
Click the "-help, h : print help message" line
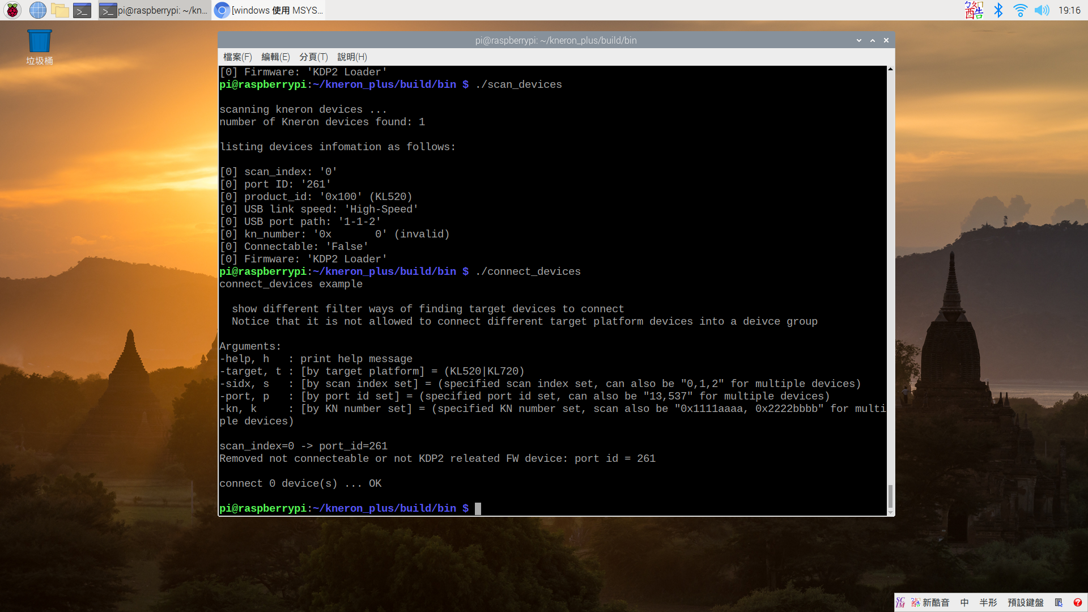coord(316,359)
